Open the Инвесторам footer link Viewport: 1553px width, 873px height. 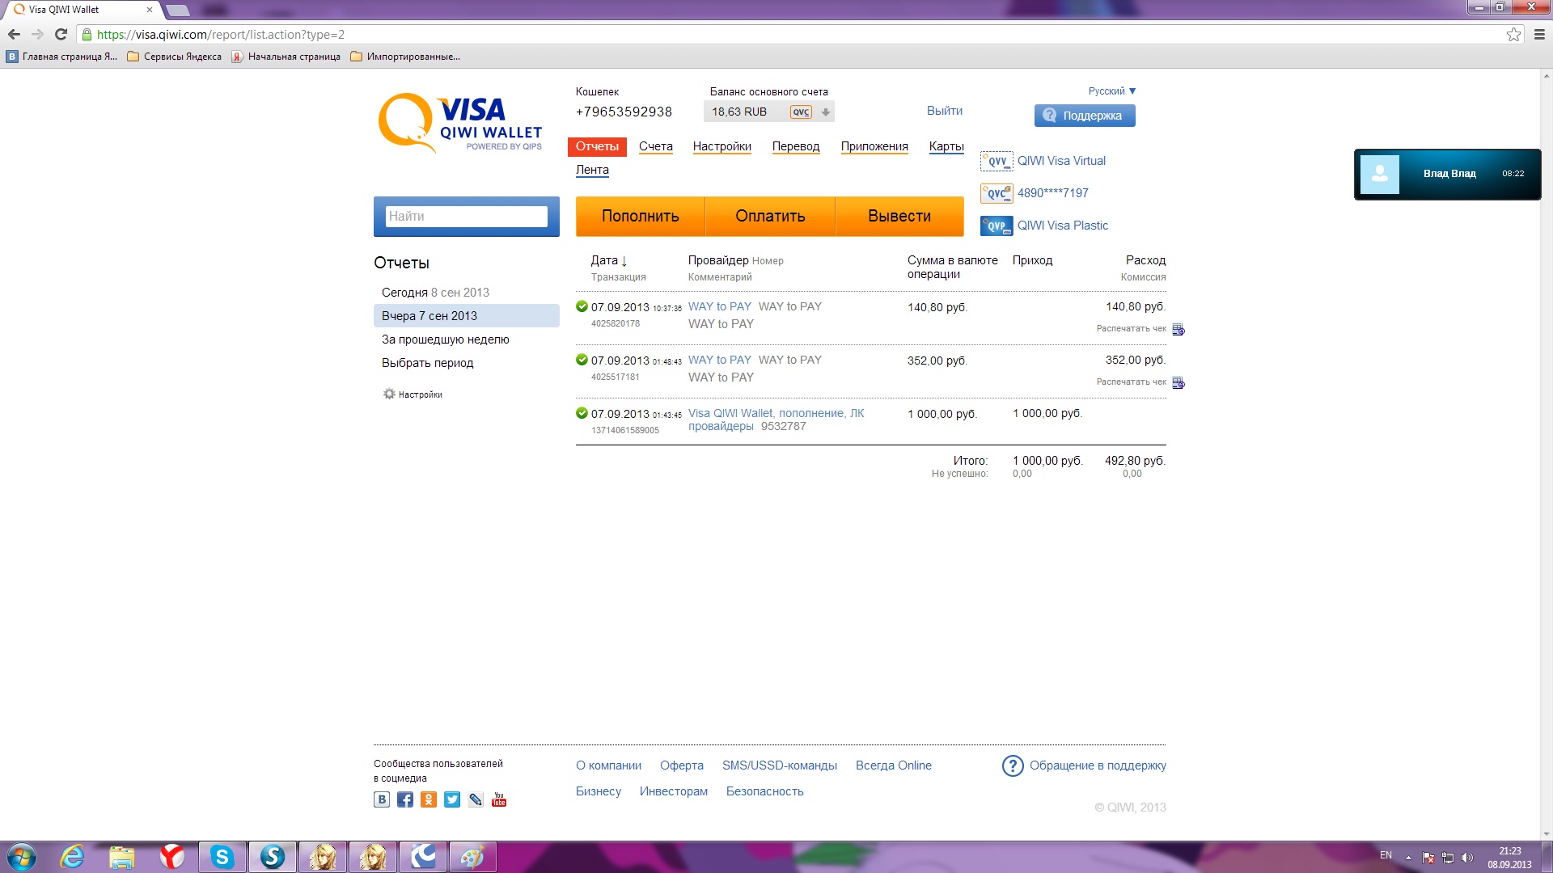point(674,791)
